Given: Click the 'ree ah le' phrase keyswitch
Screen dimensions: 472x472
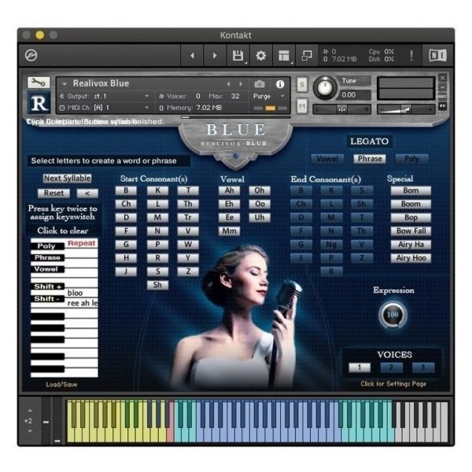Looking at the screenshot, I should 82,303.
